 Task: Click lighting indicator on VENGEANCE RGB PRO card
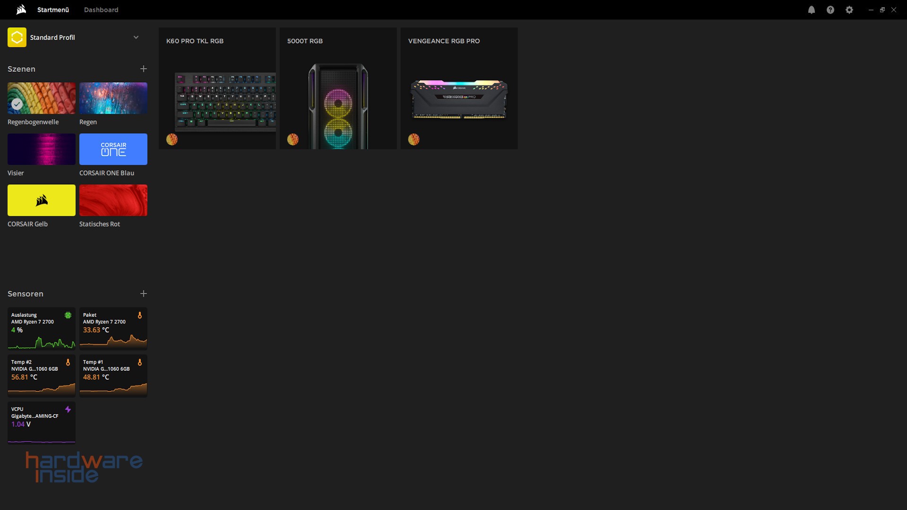(x=414, y=139)
